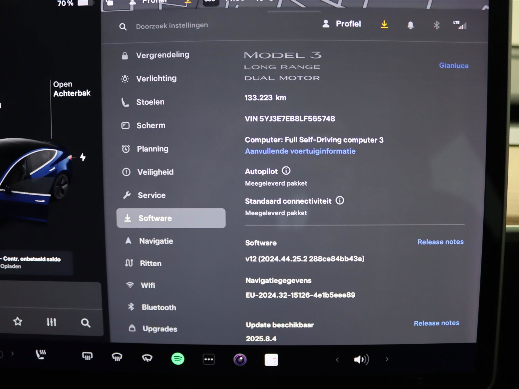Open the Bluetooth settings menu

click(x=152, y=307)
